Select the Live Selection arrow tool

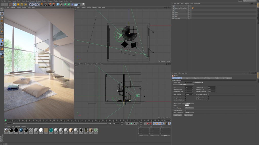coord(11,5)
